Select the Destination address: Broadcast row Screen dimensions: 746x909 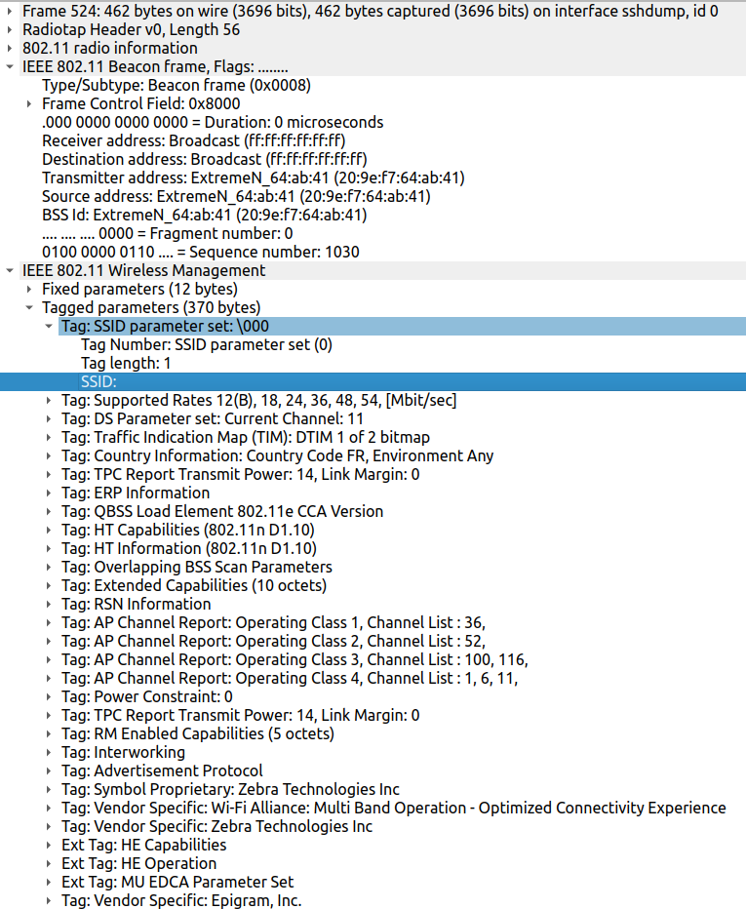373,159
